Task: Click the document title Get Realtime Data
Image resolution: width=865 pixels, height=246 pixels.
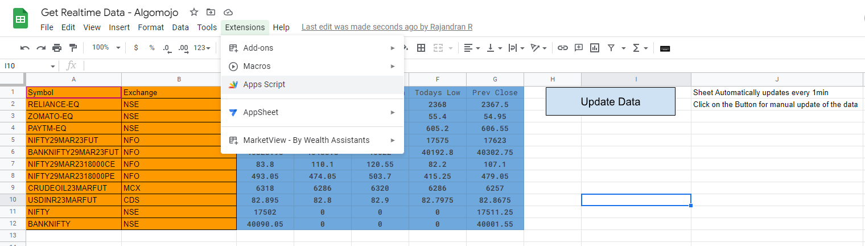Action: (109, 12)
